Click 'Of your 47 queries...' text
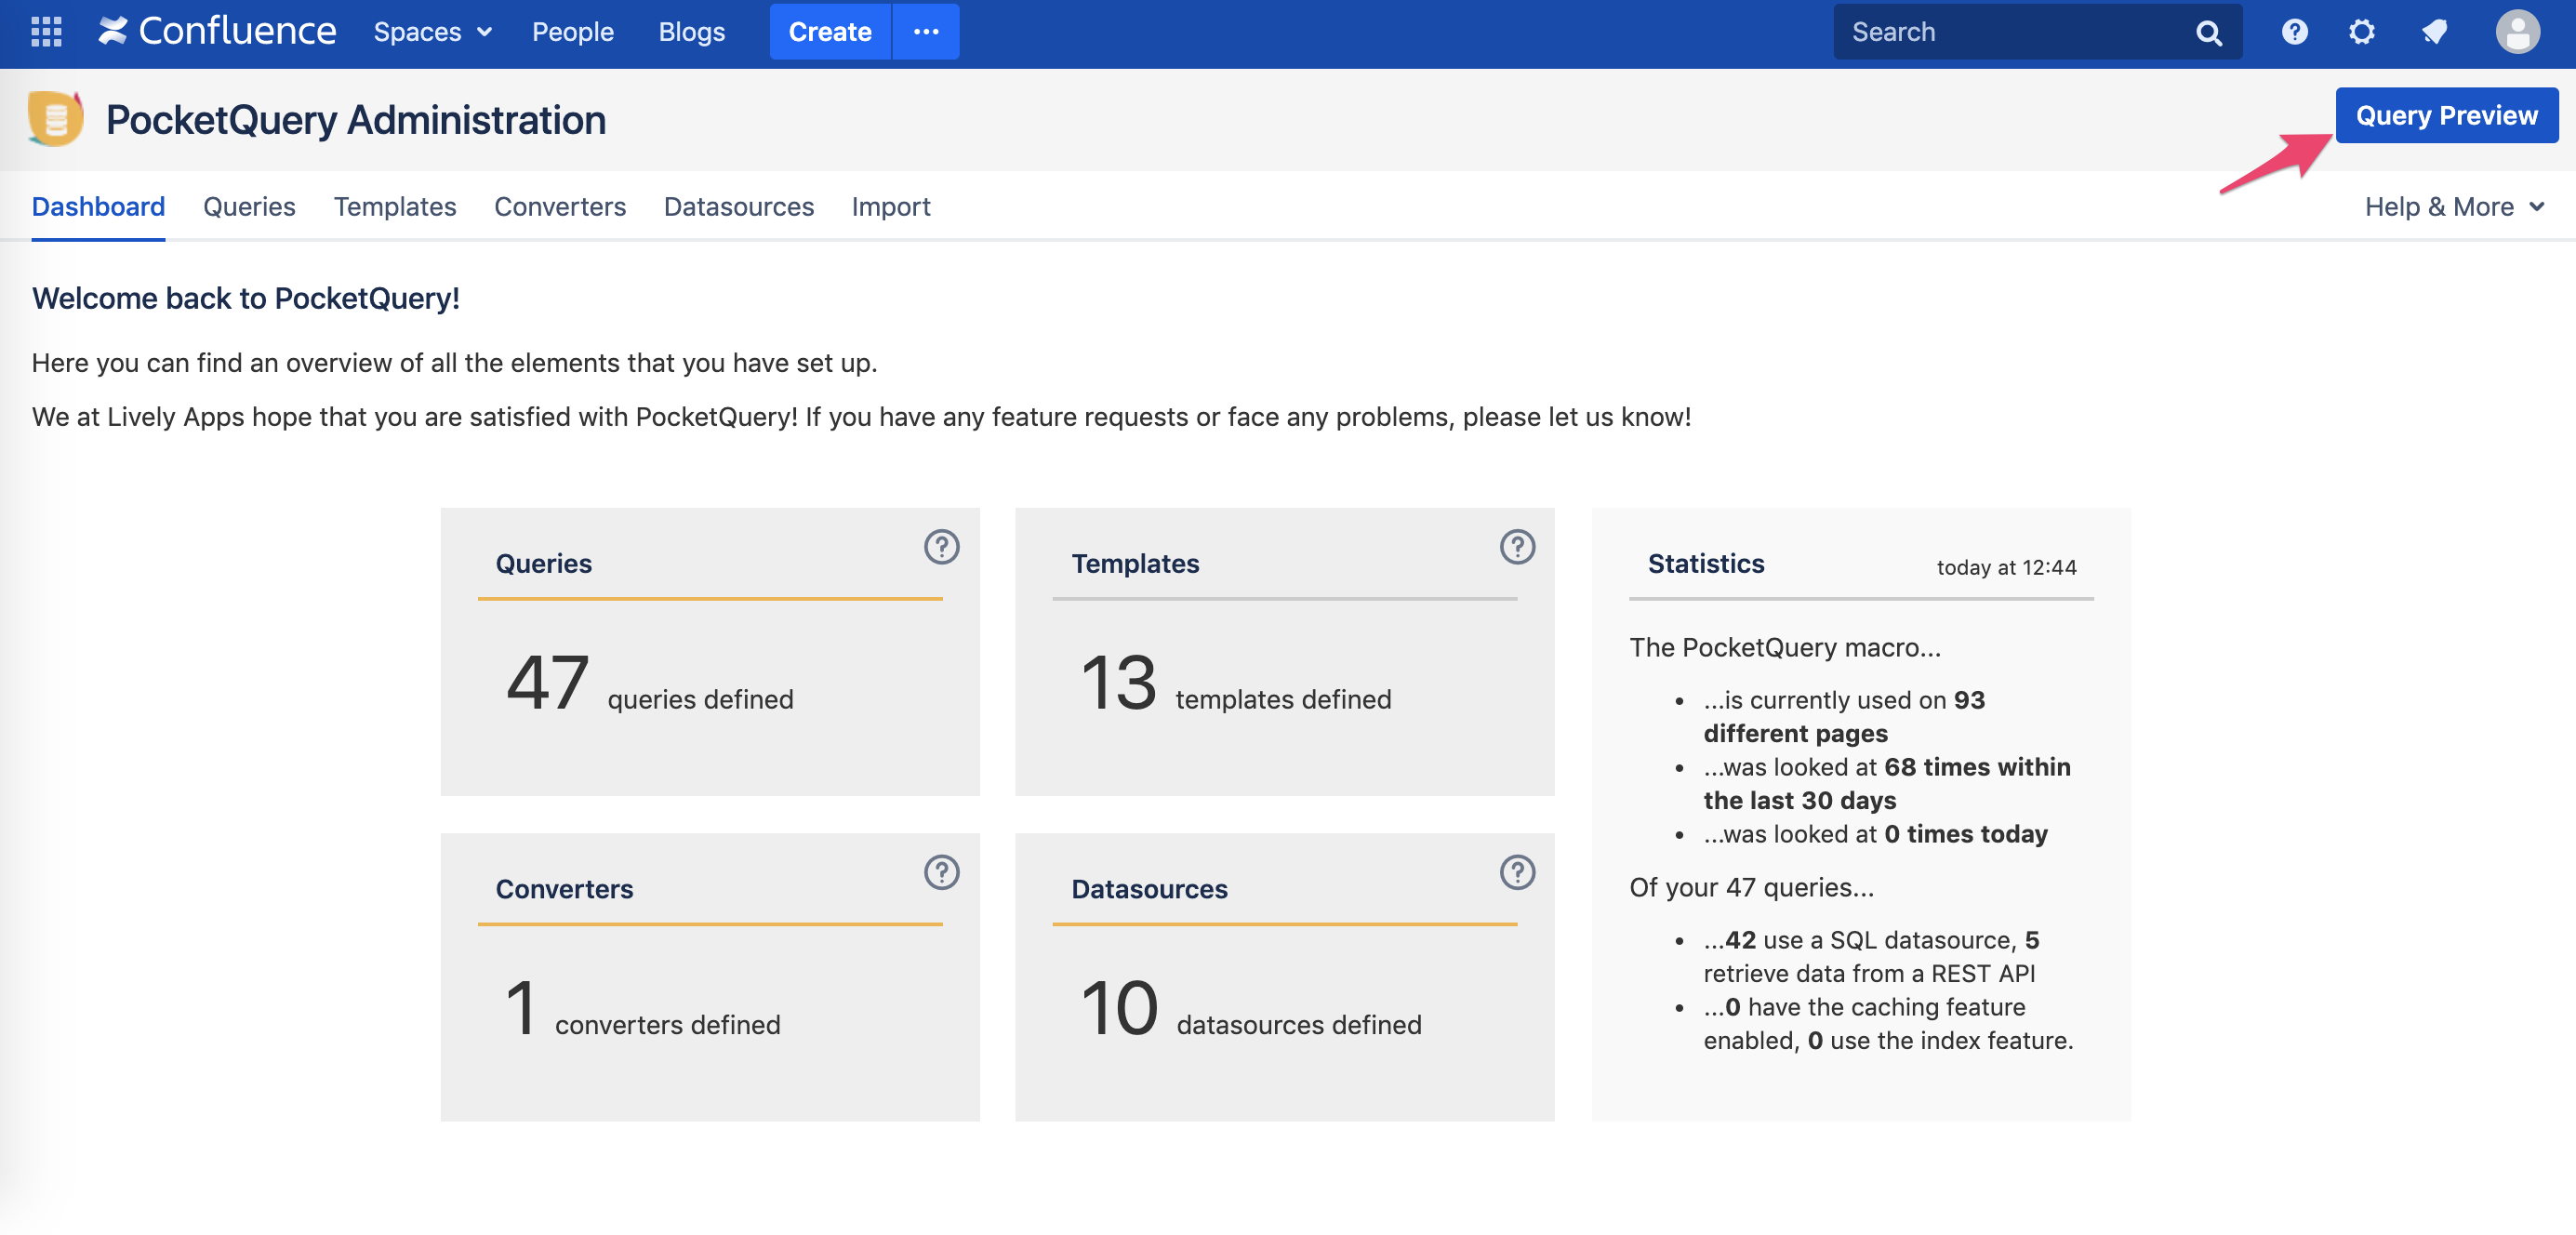This screenshot has width=2576, height=1235. [x=1752, y=887]
